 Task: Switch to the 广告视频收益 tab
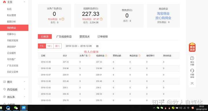64,37
